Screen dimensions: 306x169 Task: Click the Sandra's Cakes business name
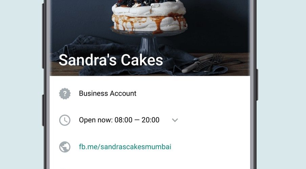(x=111, y=60)
